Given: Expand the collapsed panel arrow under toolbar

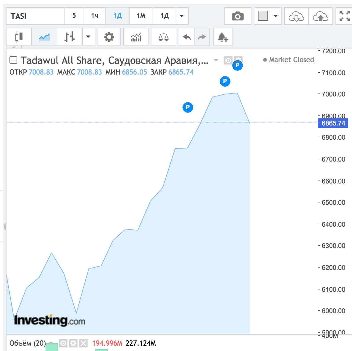Looking at the screenshot, I should click(14, 47).
